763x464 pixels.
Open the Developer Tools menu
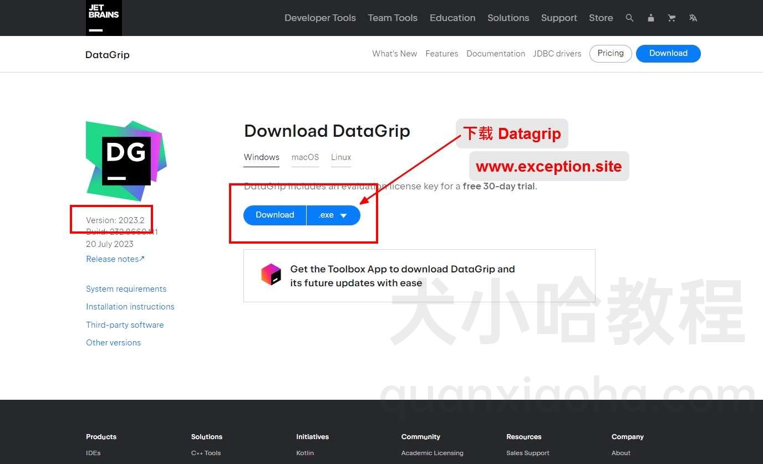[x=320, y=18]
